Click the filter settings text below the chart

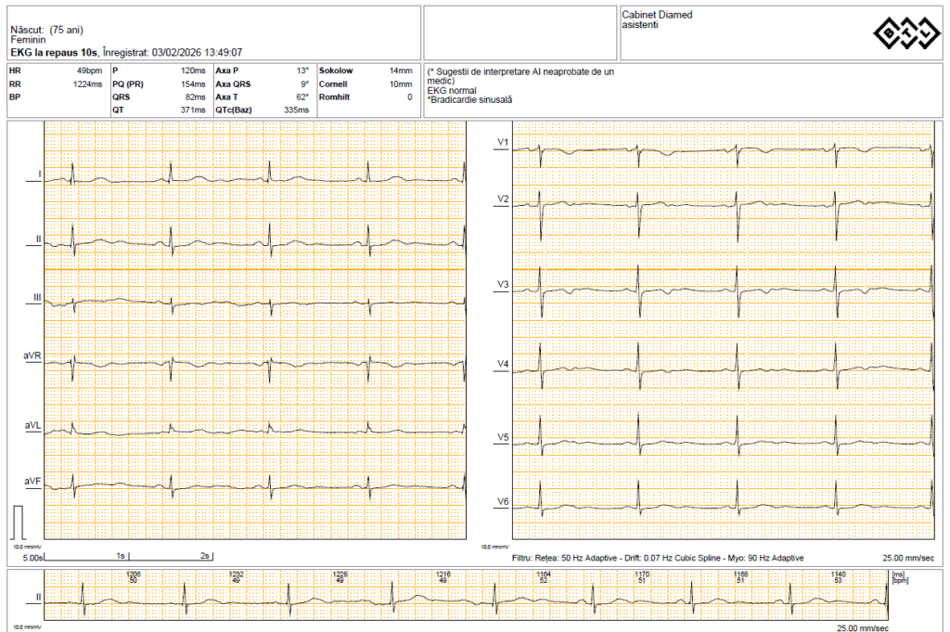(658, 558)
